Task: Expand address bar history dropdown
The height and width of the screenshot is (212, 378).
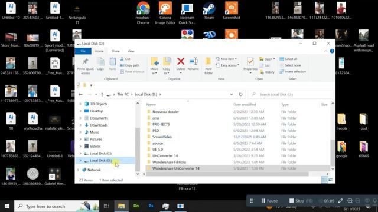Action: [x=231, y=94]
